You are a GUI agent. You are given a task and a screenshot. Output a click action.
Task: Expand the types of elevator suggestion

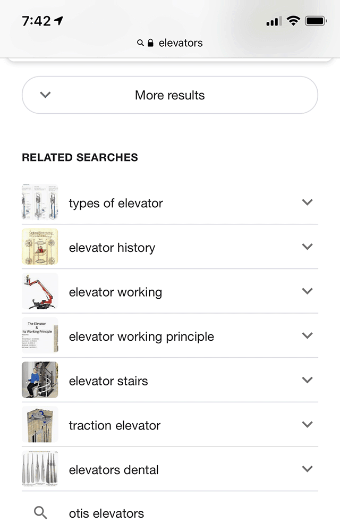(307, 203)
